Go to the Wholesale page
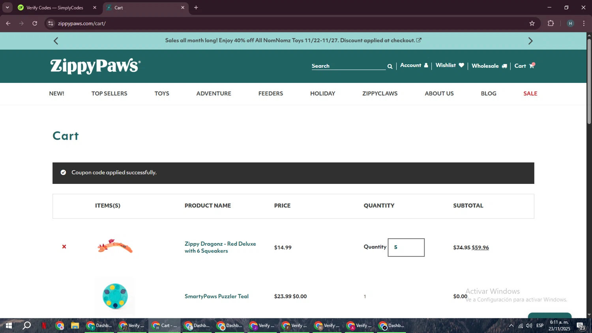Image resolution: width=592 pixels, height=333 pixels. (x=489, y=66)
